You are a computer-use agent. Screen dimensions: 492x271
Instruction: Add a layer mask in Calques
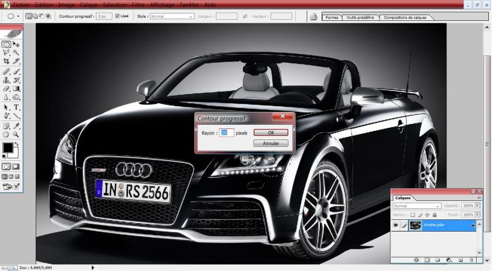pyautogui.click(x=427, y=260)
